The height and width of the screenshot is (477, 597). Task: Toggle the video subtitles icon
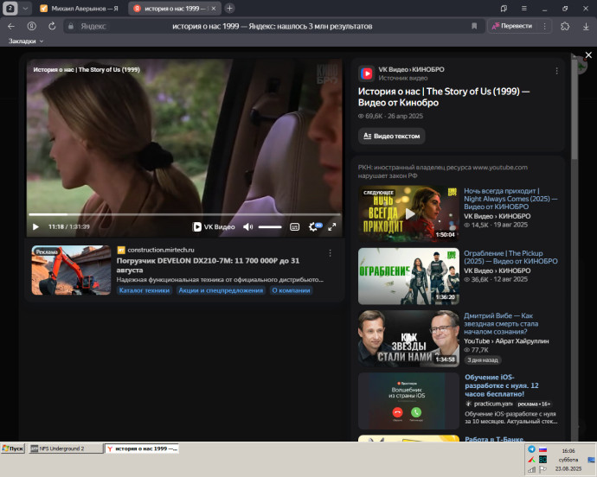[x=294, y=226]
